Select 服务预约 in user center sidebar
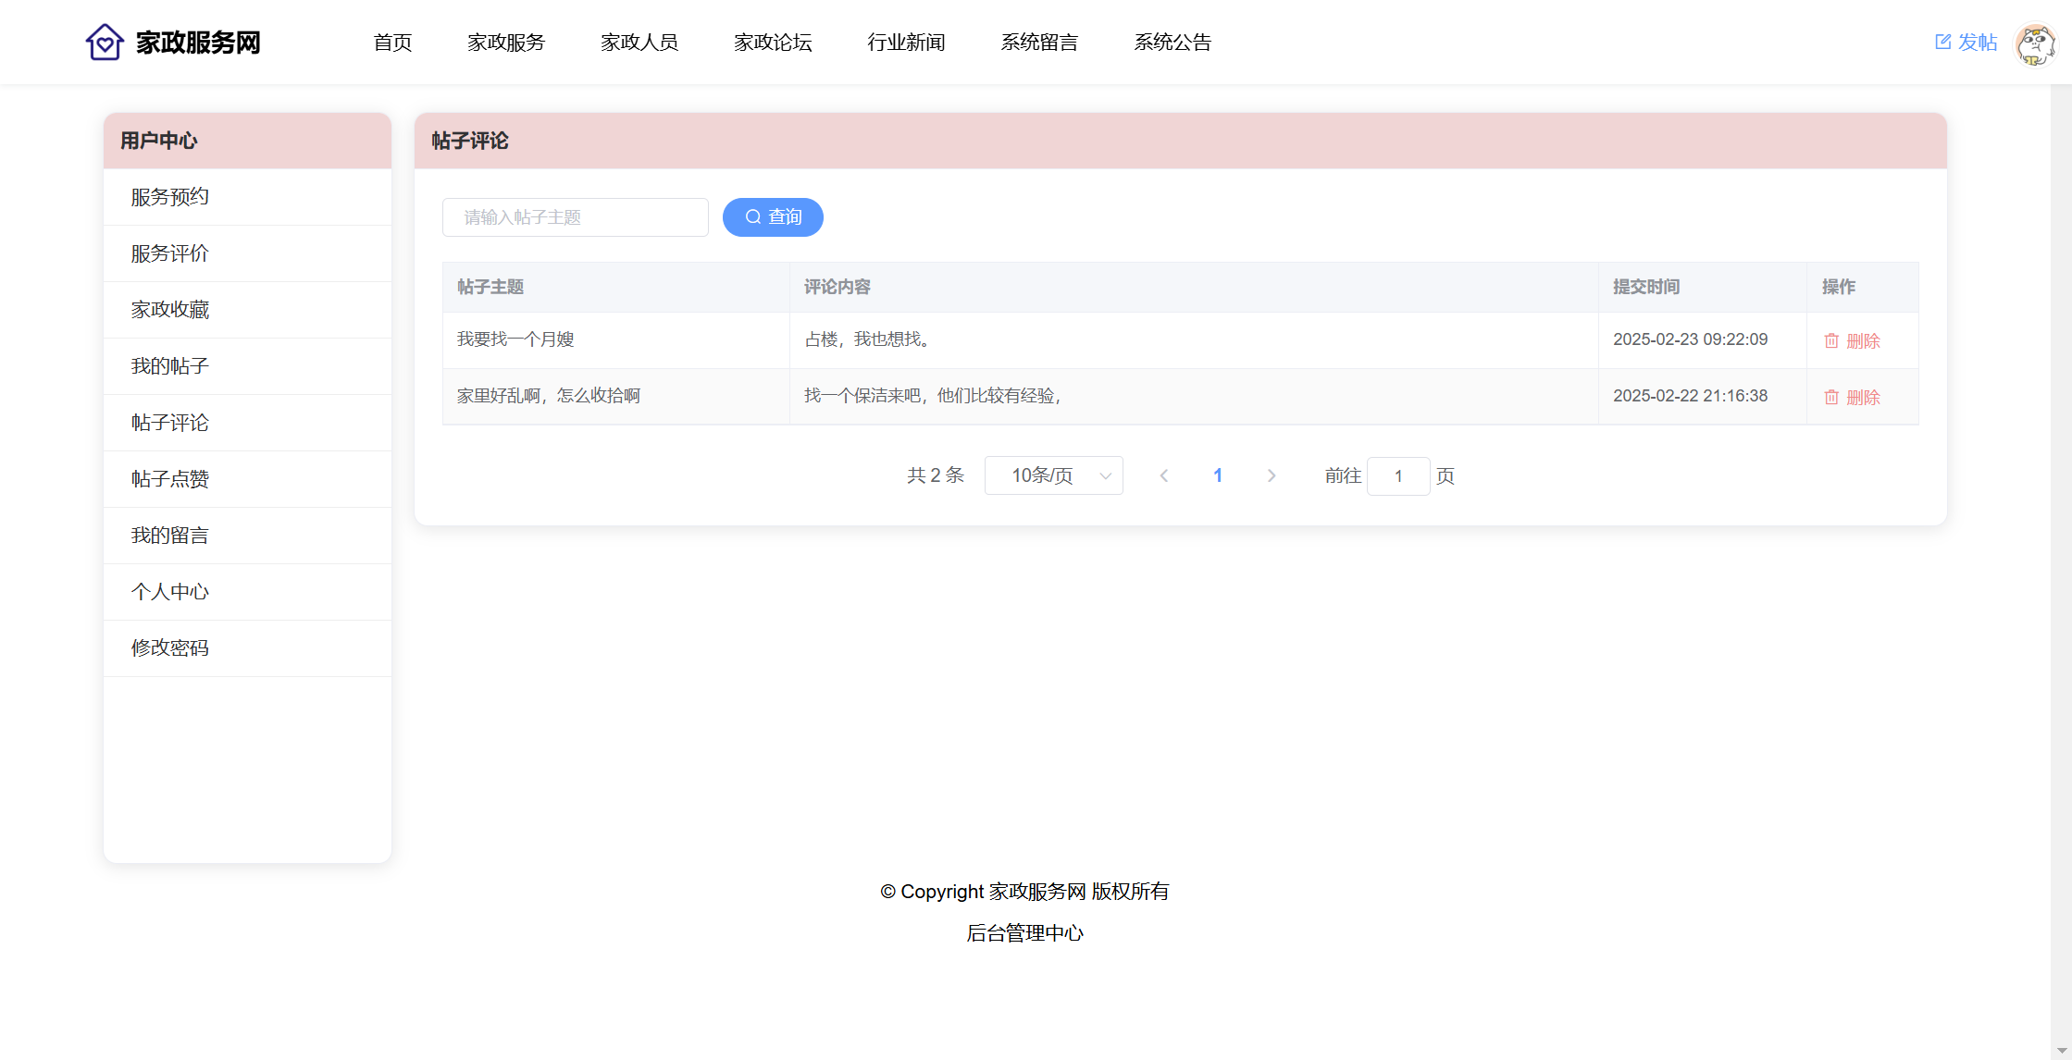Image resolution: width=2072 pixels, height=1060 pixels. (170, 197)
